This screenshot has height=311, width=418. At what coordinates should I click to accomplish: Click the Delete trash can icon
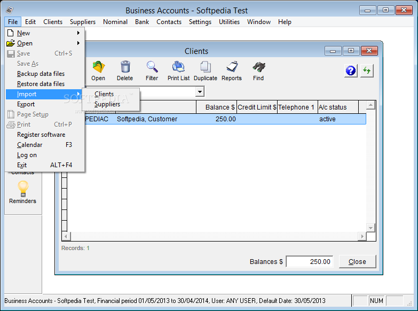(125, 67)
